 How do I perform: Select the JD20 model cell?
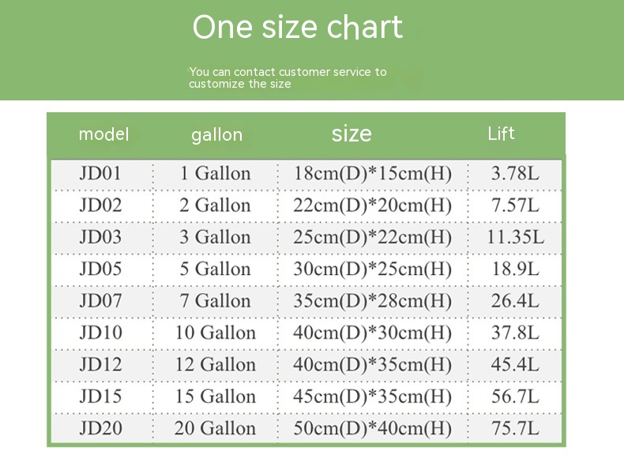point(100,428)
